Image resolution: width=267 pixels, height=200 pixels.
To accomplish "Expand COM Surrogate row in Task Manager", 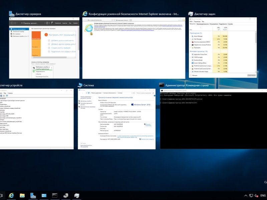I will coord(190,57).
